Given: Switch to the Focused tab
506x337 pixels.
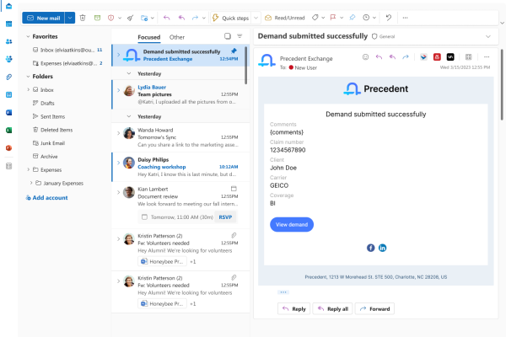Looking at the screenshot, I should tap(148, 37).
